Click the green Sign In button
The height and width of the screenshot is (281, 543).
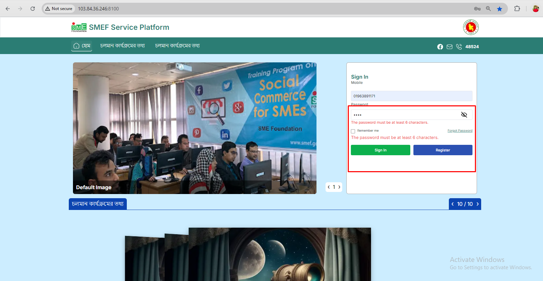[380, 150]
